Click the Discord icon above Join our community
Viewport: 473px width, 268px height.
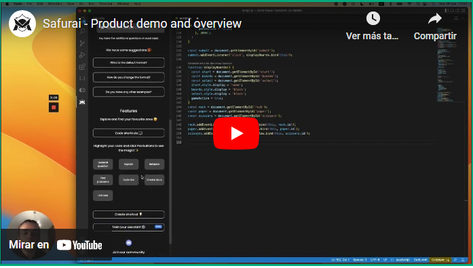point(128,243)
